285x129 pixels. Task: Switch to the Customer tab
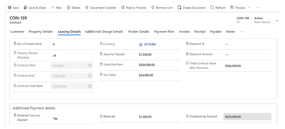[x=17, y=31]
